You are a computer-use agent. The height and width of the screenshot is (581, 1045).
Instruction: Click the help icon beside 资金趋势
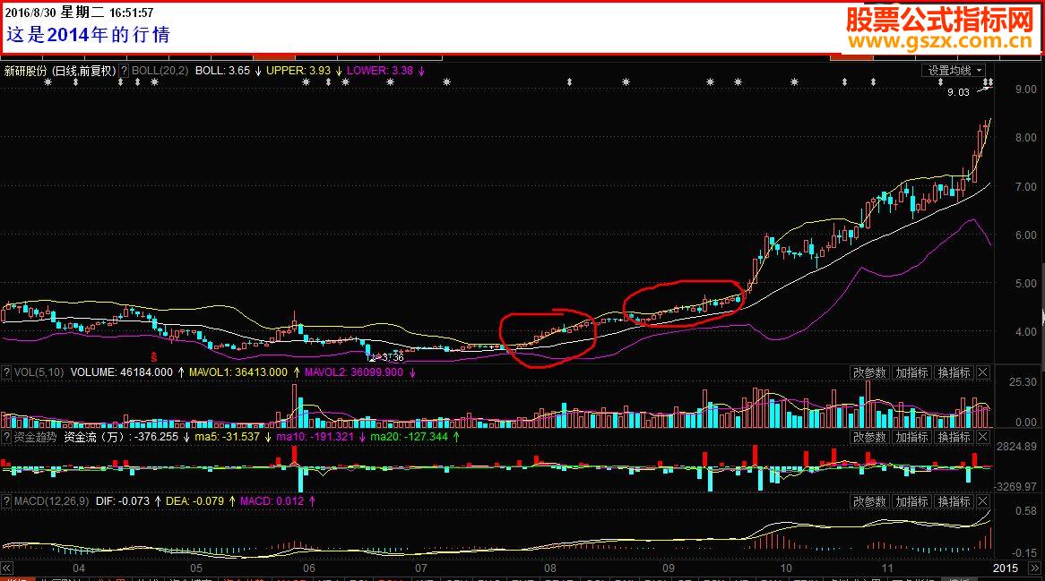(x=6, y=437)
